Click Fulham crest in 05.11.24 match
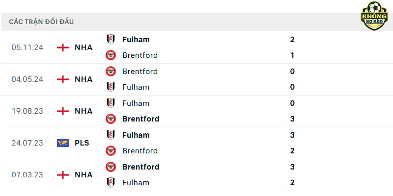Image resolution: width=393 pixels, height=196 pixels. (111, 40)
